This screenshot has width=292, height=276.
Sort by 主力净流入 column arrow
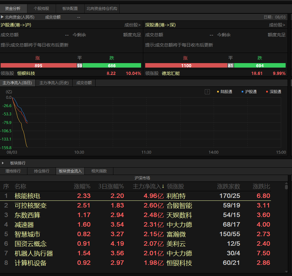coord(163,186)
